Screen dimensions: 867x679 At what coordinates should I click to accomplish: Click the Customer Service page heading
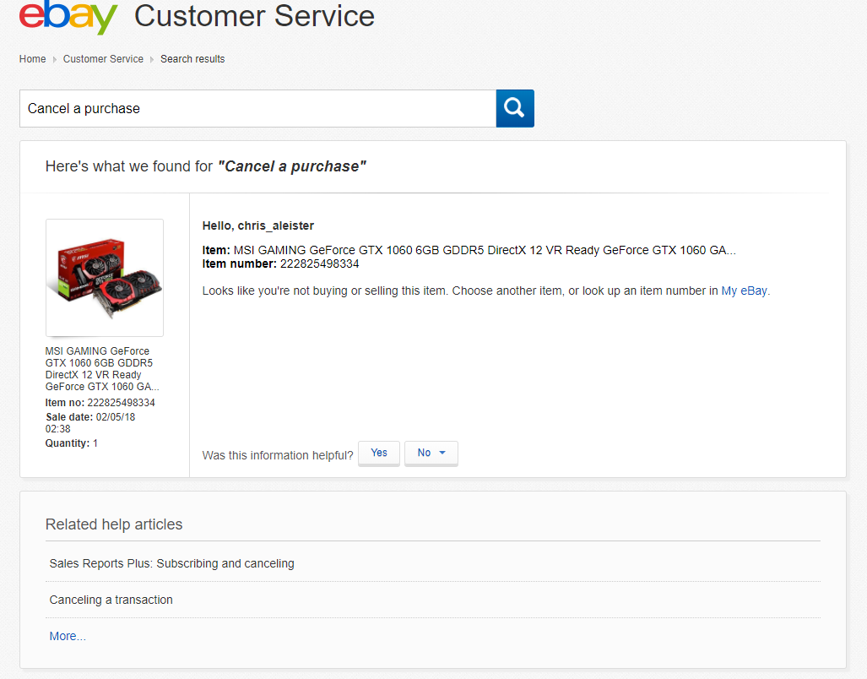point(254,16)
